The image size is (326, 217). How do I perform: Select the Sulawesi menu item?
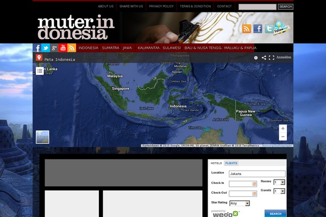(172, 48)
